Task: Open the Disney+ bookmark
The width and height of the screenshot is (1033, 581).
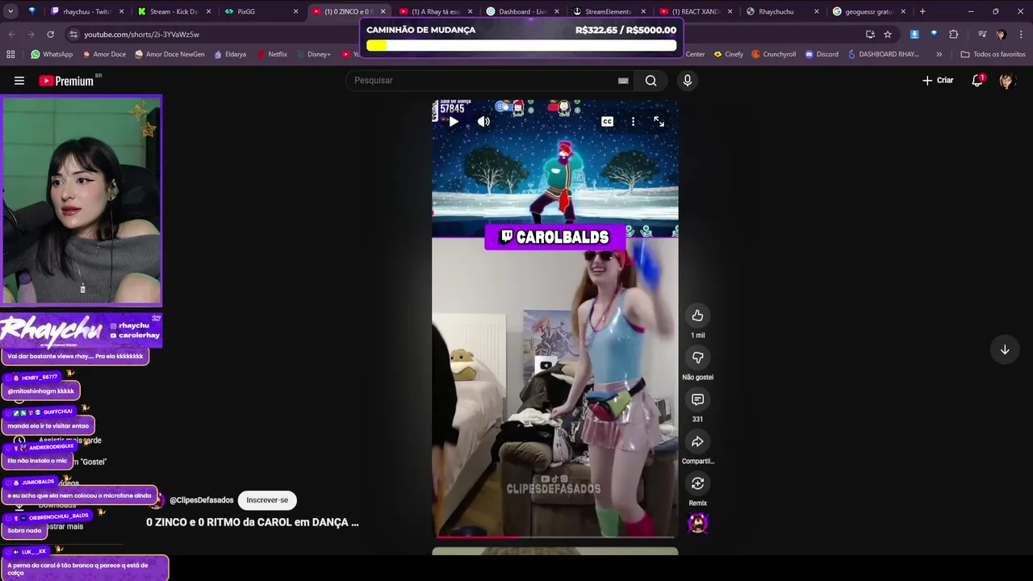Action: (312, 54)
